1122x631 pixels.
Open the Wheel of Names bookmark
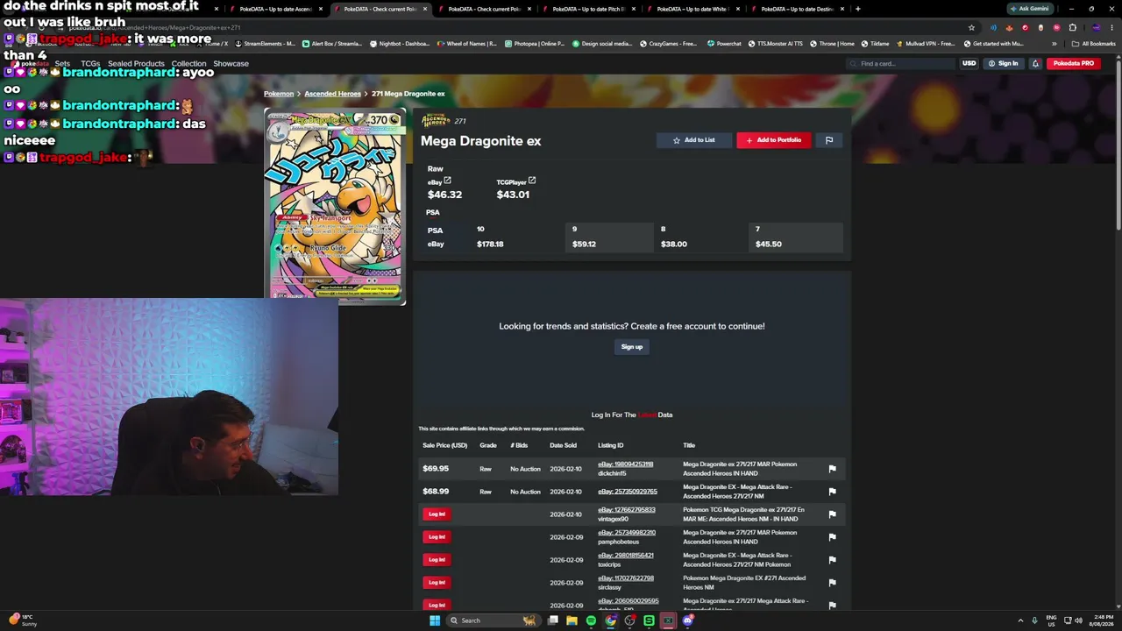466,43
